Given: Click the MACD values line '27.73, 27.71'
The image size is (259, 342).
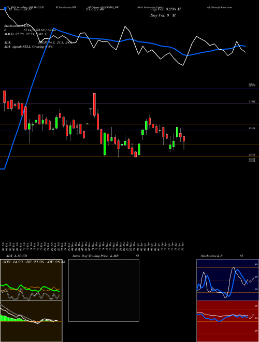Looking at the screenshot, I should coord(25,34).
